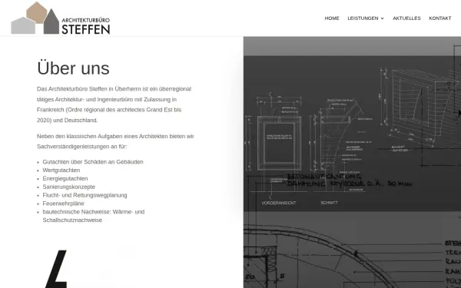Open the LEISTUNGEN menu item
461x288 pixels.
click(363, 18)
